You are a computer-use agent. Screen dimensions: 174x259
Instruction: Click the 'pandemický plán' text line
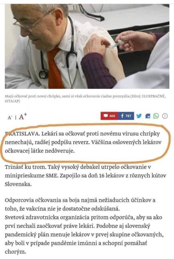(x=84, y=235)
